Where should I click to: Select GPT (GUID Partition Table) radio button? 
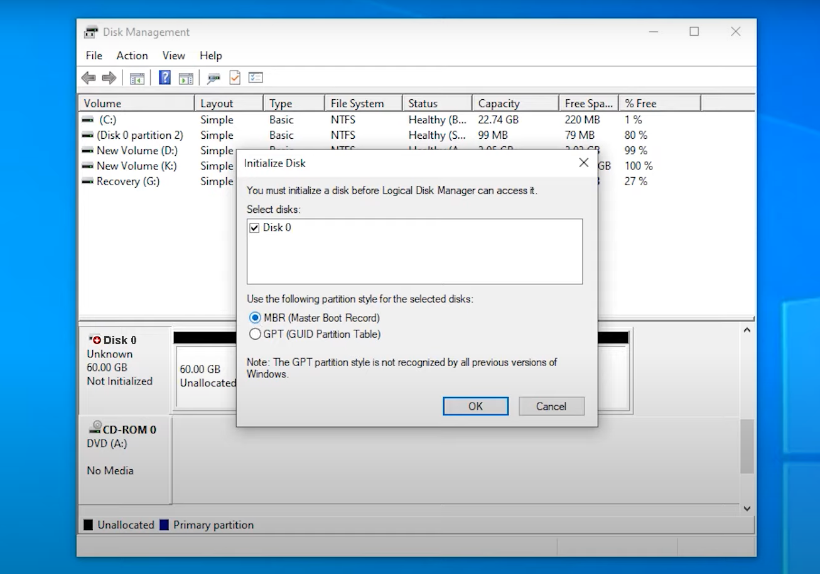(x=255, y=334)
